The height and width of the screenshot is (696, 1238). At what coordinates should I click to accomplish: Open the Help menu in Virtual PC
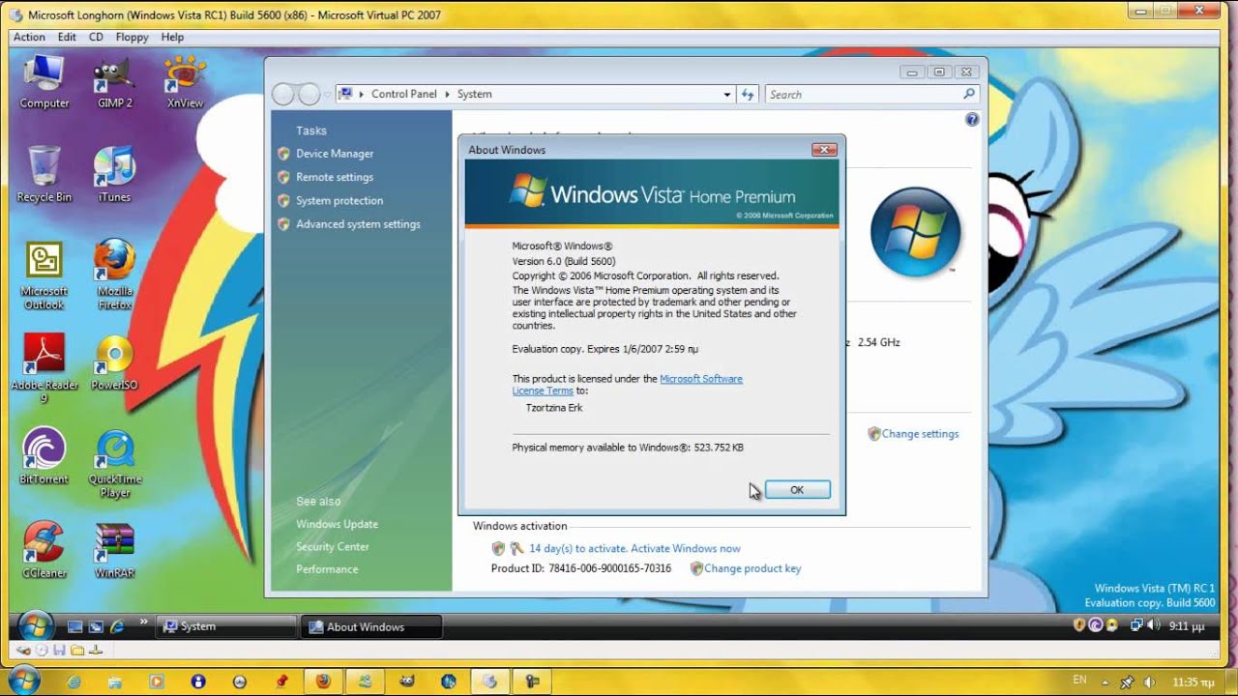tap(172, 37)
